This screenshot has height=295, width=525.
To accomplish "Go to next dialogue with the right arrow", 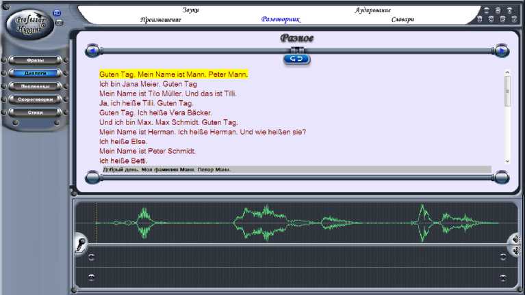I will [x=502, y=51].
